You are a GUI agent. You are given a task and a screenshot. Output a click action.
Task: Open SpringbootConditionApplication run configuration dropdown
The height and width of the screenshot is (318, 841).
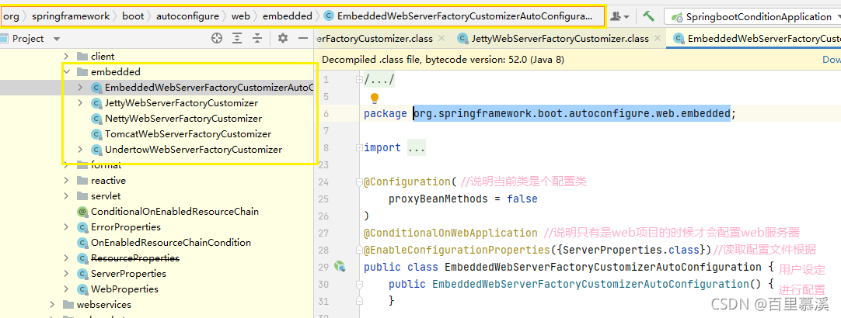coord(752,16)
